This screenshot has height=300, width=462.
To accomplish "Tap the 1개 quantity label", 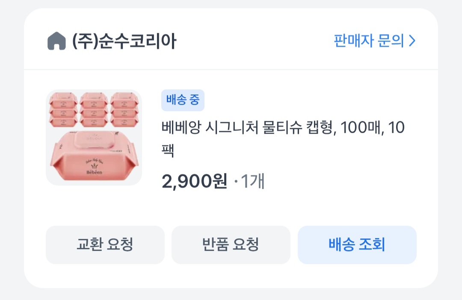I will (253, 182).
